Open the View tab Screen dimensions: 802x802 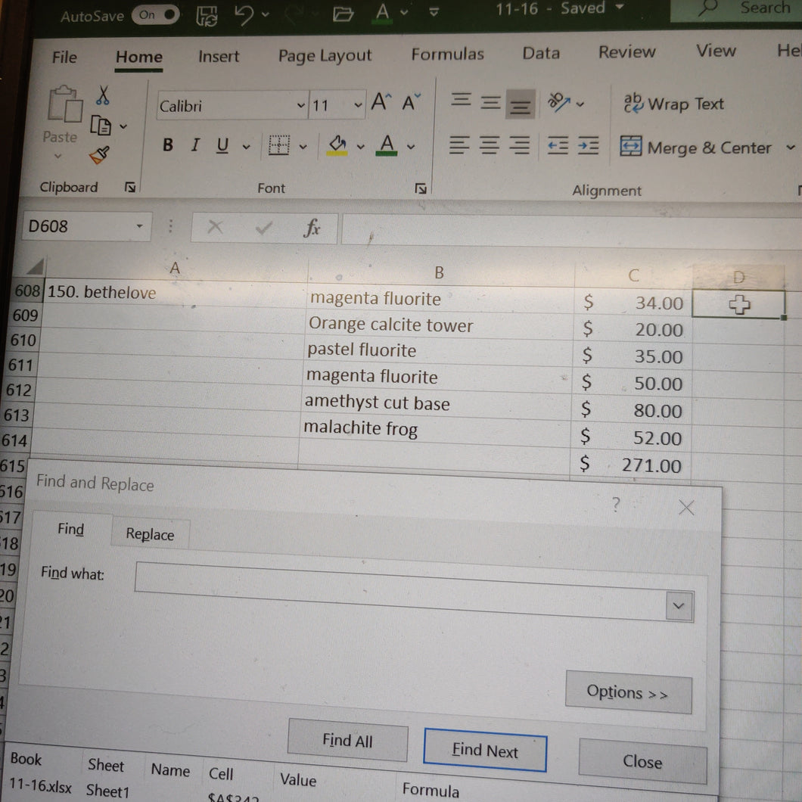pos(716,51)
